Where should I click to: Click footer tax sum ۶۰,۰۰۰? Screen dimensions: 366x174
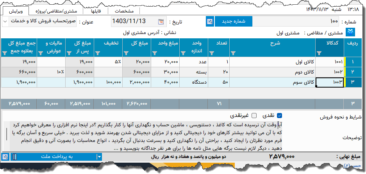coord(51,104)
